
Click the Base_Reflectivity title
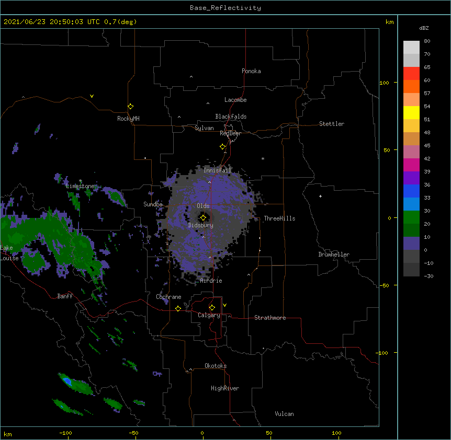[225, 8]
